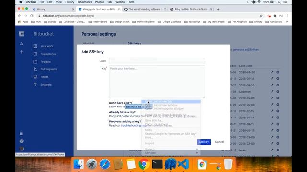The image size is (307, 172).
Task: Open the Chrome three-dot menu
Action: [x=287, y=16]
